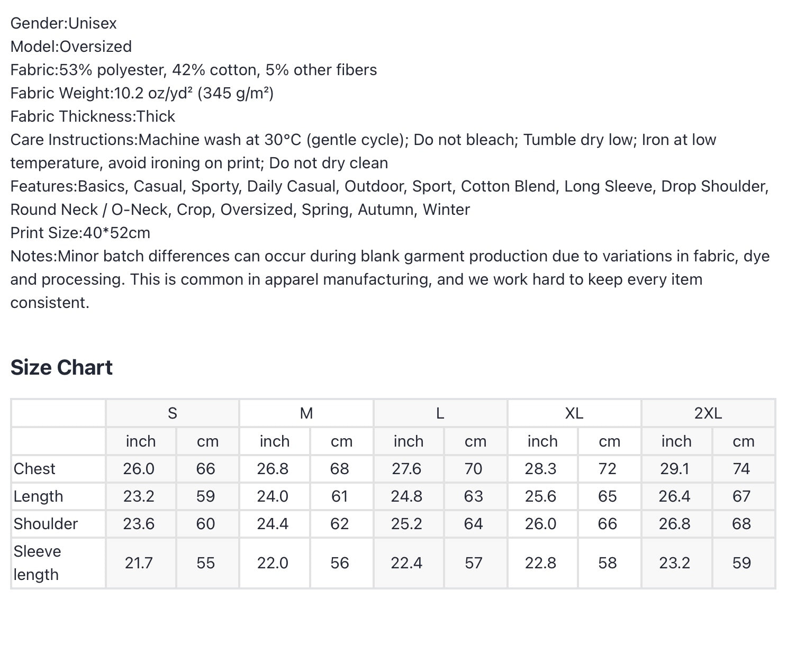
Task: Click the Chest row label
Action: [34, 469]
